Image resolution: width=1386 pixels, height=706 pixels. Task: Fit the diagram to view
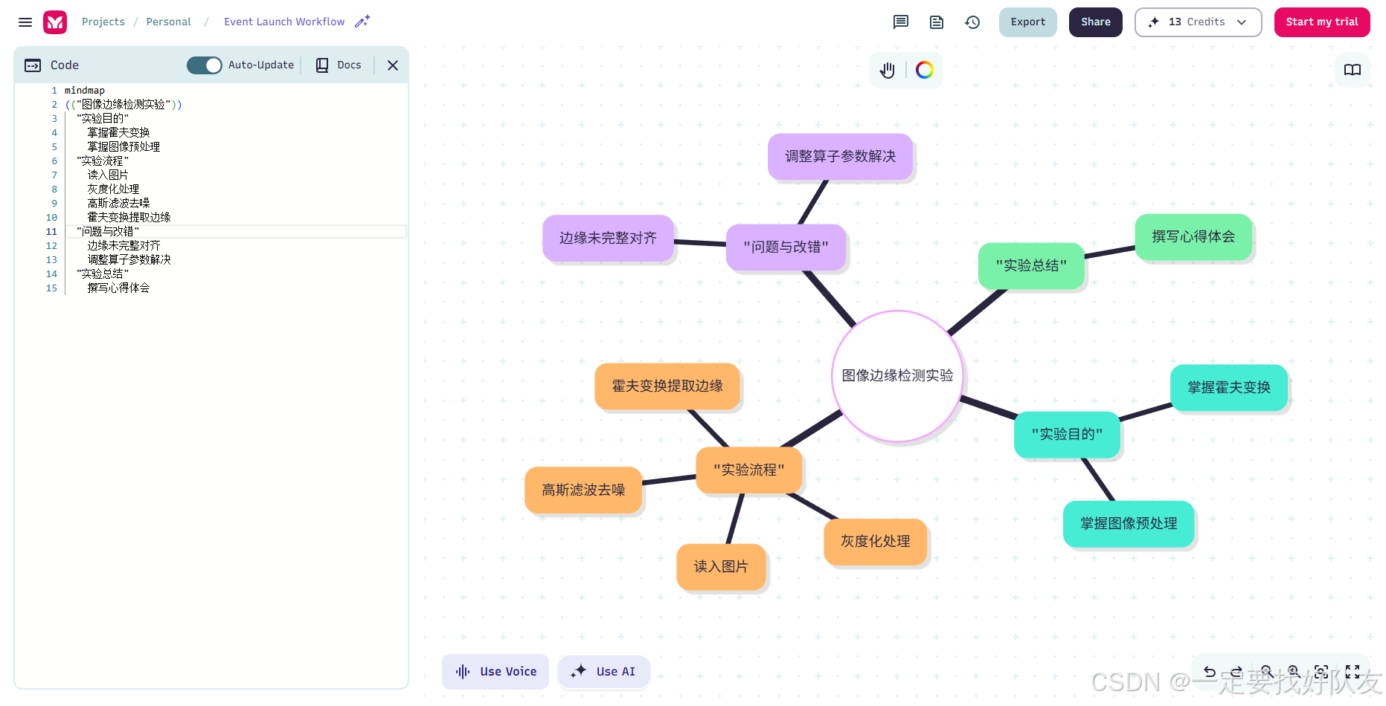pos(1321,672)
